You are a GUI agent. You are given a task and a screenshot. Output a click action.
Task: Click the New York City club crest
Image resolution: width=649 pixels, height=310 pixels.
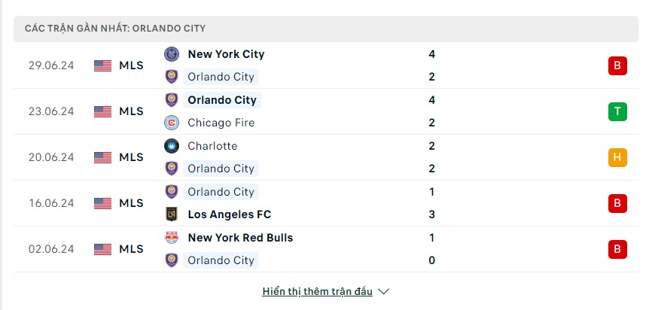tap(172, 54)
